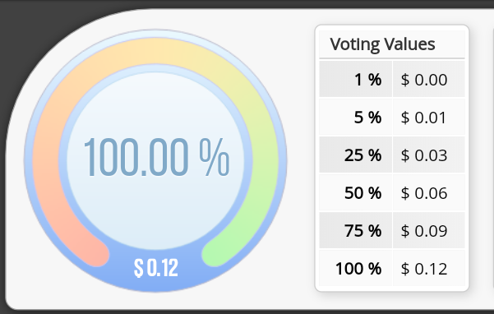Image resolution: width=494 pixels, height=314 pixels.
Task: Select the 50 % voting row
Action: 392,192
